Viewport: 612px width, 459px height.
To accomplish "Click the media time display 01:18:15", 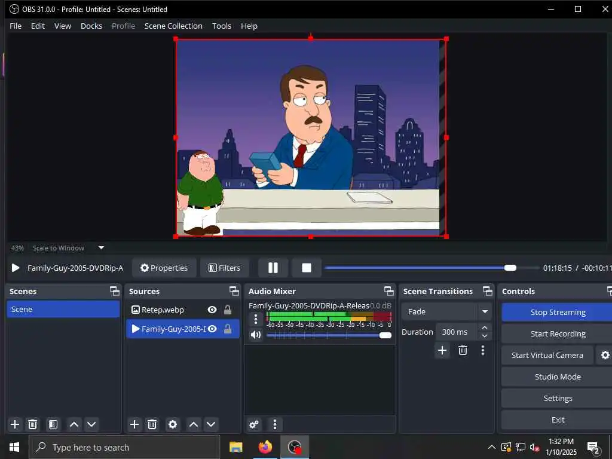I will (x=558, y=268).
